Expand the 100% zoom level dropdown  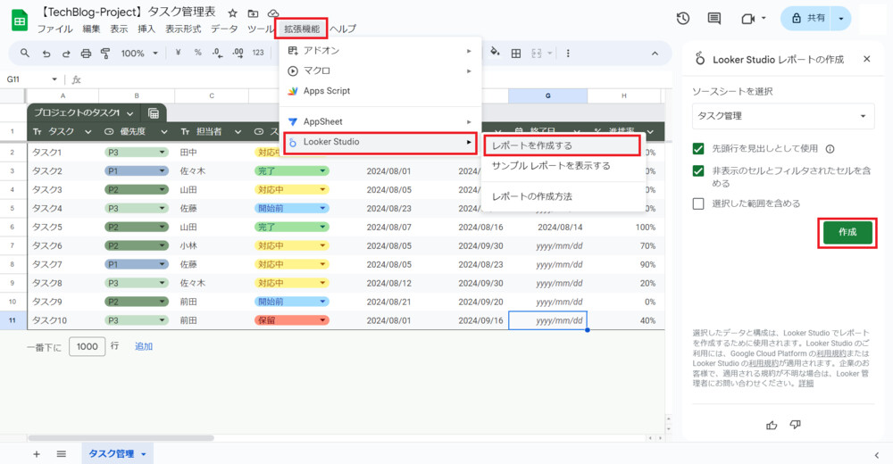click(x=138, y=54)
